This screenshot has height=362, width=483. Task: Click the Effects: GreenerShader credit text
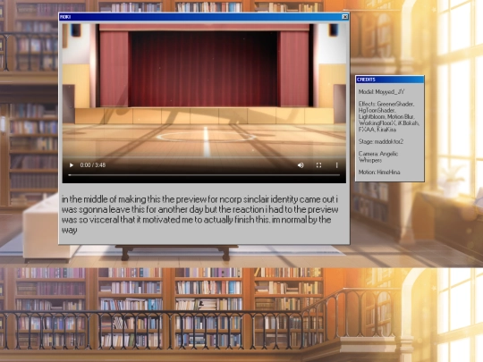(x=389, y=117)
